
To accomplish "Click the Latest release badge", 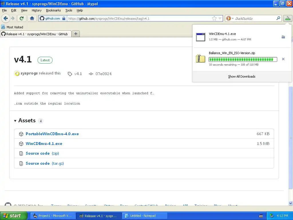I will [x=45, y=60].
